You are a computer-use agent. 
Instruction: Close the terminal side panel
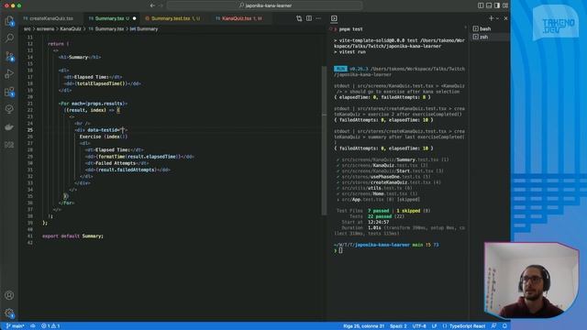(505, 18)
